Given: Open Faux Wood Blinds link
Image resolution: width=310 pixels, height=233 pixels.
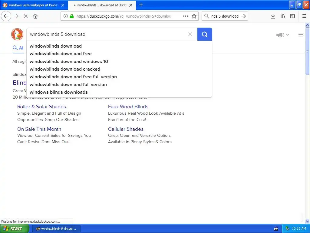Looking at the screenshot, I should tap(128, 106).
